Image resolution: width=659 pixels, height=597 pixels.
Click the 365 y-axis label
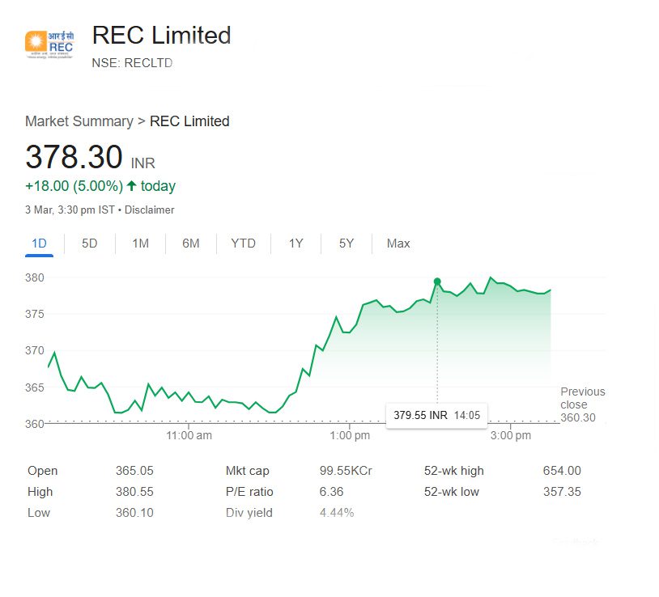click(35, 387)
